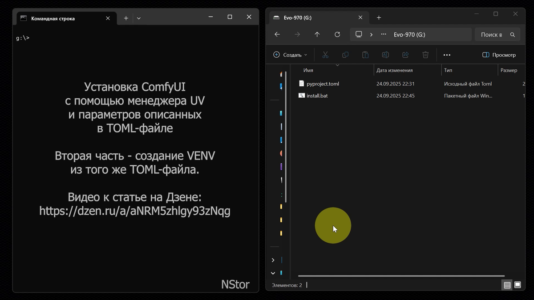
Task: Click the 24.09.2025 22:45 date cell
Action: click(395, 96)
